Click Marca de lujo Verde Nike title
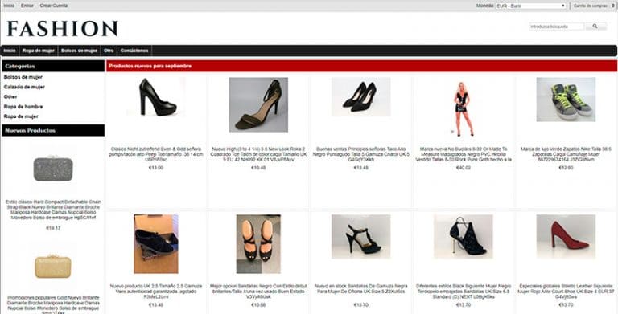 (566, 154)
